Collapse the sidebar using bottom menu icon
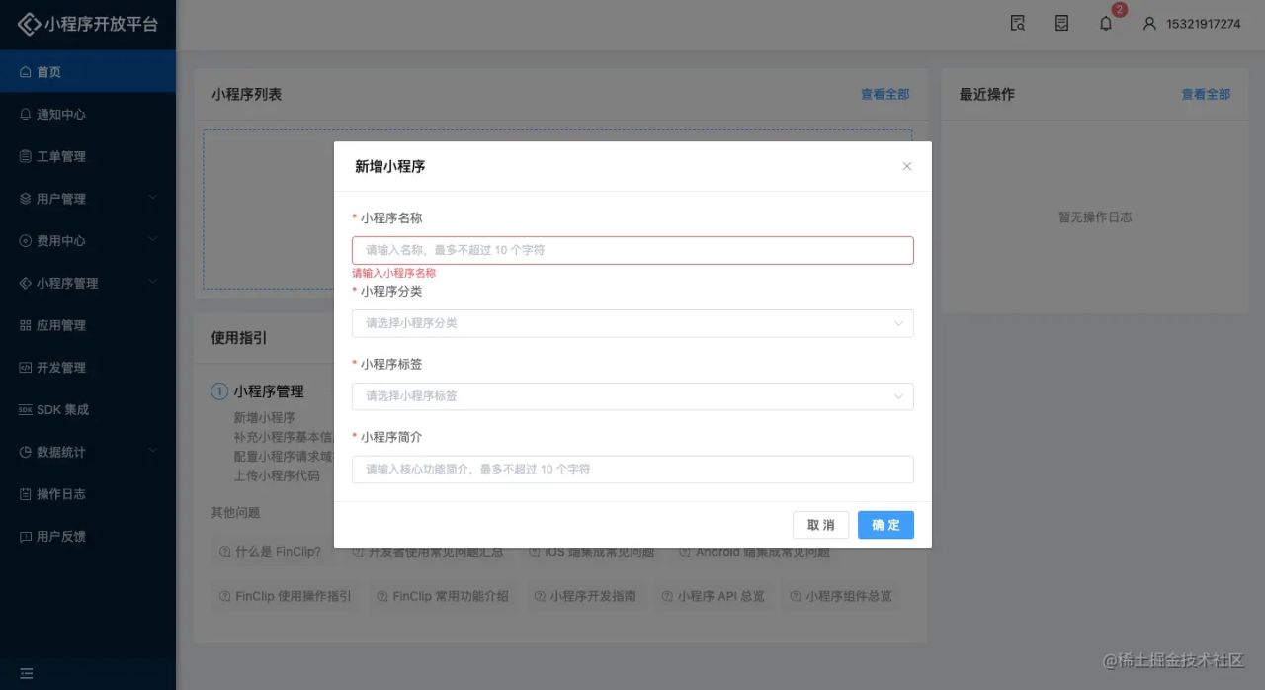 [x=27, y=673]
